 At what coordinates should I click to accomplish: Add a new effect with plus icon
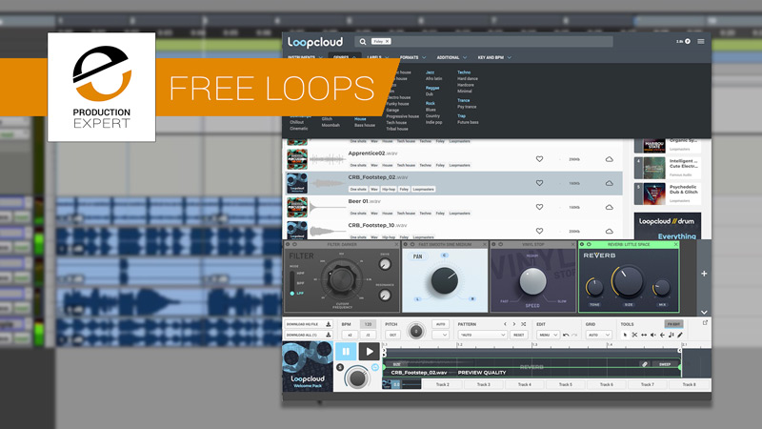tap(704, 274)
